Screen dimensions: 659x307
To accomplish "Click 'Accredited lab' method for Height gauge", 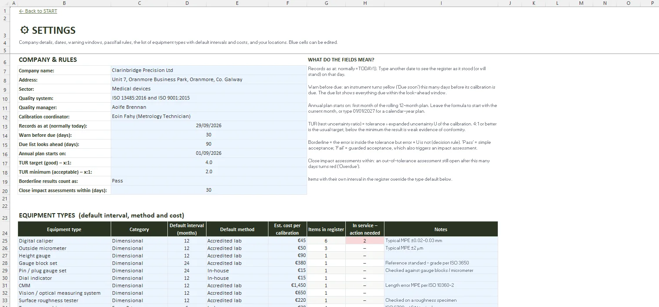I will [237, 256].
